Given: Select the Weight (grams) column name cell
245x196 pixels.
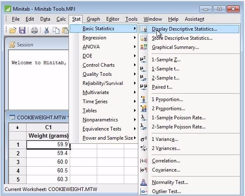Looking at the screenshot, I should pos(48,136).
